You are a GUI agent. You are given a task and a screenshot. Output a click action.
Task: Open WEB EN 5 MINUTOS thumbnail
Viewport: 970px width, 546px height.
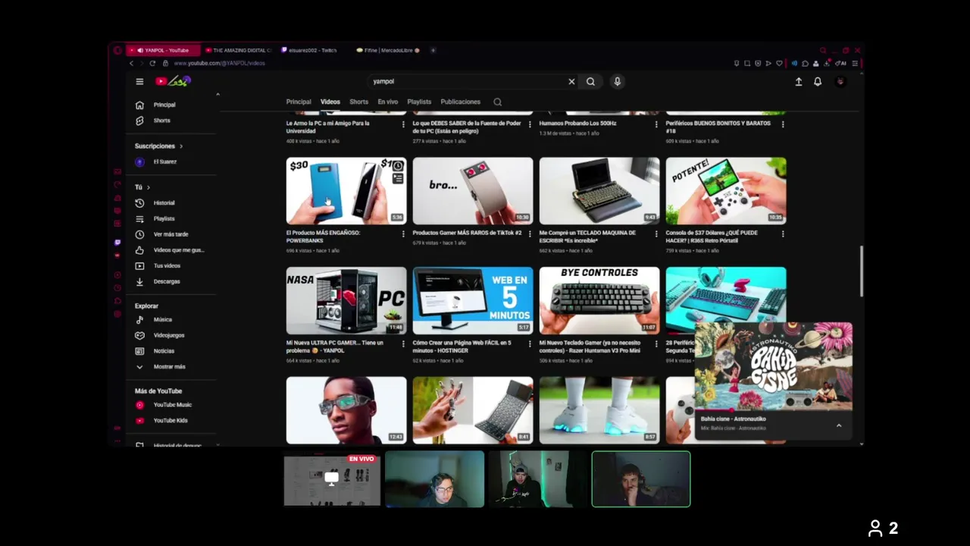pos(473,300)
